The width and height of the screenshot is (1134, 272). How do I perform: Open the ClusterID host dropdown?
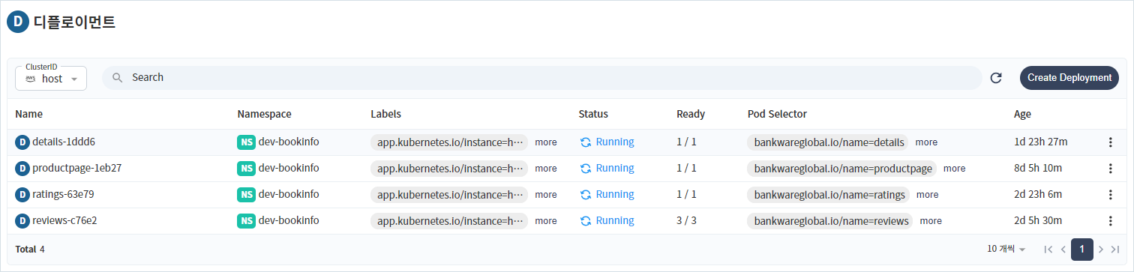[51, 78]
